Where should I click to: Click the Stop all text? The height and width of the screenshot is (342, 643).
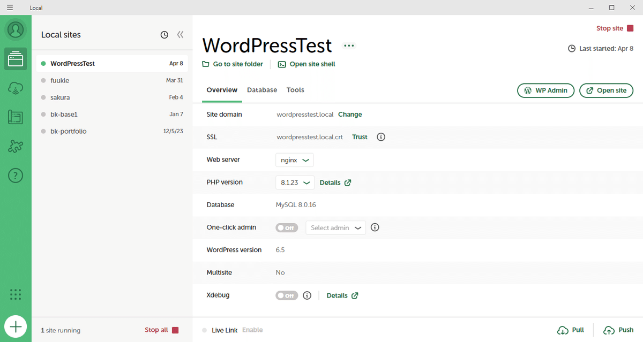pyautogui.click(x=156, y=330)
